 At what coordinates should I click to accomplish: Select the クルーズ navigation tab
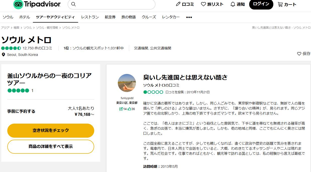tap(149, 17)
